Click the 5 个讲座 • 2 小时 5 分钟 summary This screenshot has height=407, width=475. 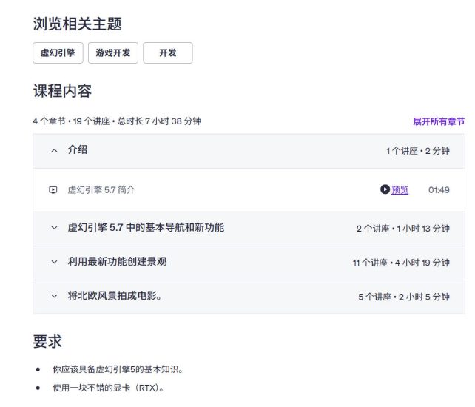pyautogui.click(x=404, y=297)
